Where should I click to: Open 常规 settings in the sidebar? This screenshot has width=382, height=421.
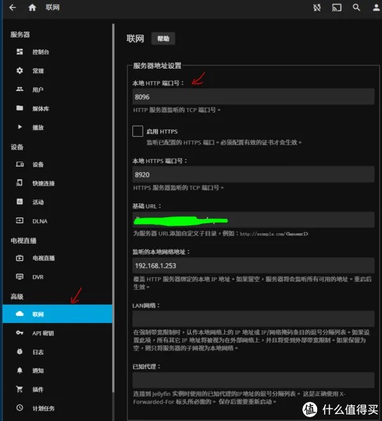click(57, 71)
